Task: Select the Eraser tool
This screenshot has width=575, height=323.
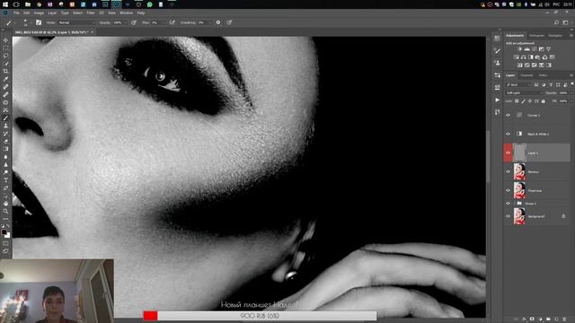Action: pos(5,142)
